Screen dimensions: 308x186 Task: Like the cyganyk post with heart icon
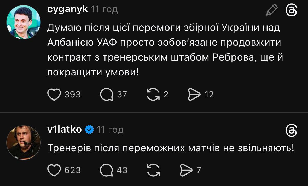54,94
